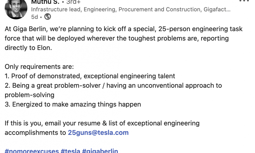Click the 'force that will be deployed' line
The height and width of the screenshot is (153, 255).
[x=117, y=38]
